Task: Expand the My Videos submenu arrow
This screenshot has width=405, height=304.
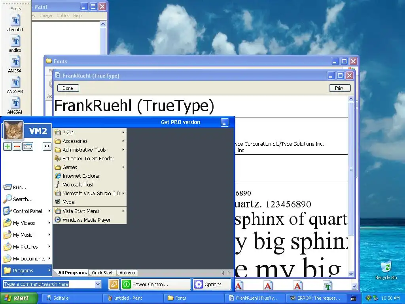Action: [x=49, y=223]
